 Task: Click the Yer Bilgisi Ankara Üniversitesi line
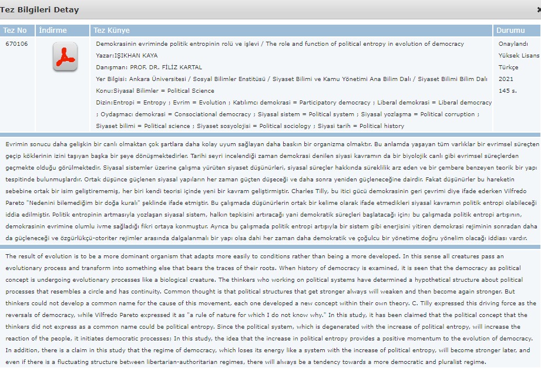[291, 79]
